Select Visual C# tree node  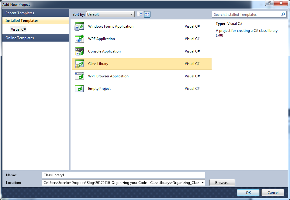pos(18,29)
